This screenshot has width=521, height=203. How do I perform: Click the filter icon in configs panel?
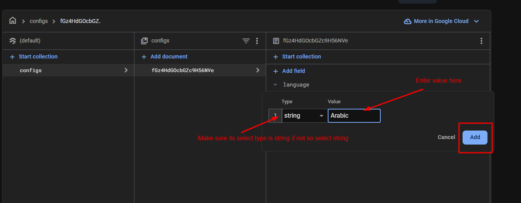[246, 41]
